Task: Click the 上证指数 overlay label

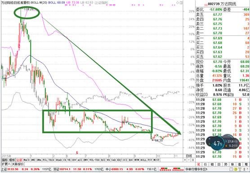Action: tap(102, 3)
